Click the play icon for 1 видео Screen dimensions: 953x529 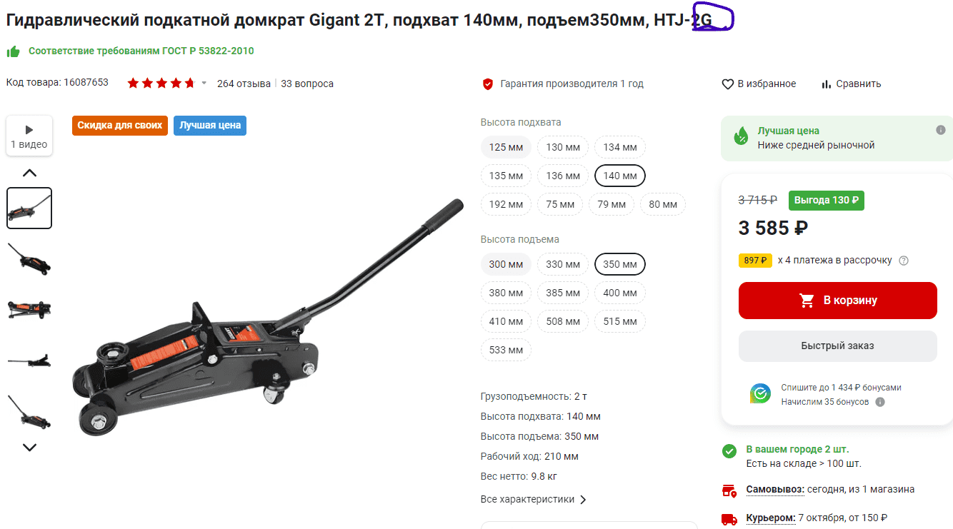[x=29, y=130]
